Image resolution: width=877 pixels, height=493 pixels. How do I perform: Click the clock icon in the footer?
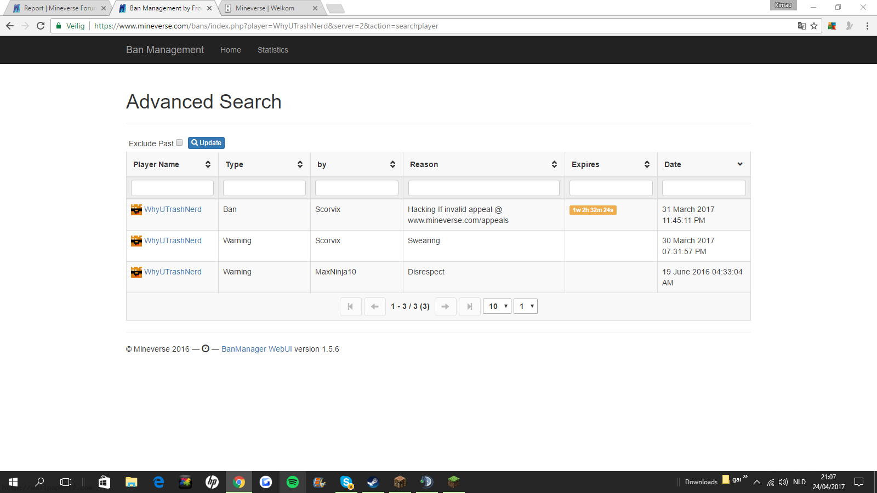[206, 348]
